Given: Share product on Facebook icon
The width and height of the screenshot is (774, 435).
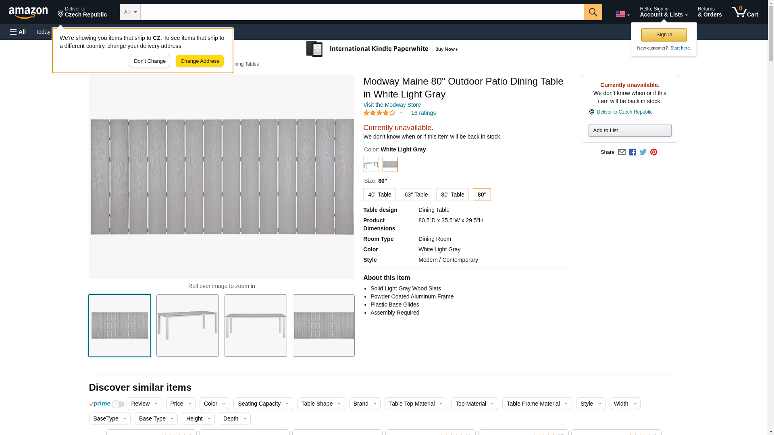Looking at the screenshot, I should pyautogui.click(x=633, y=152).
